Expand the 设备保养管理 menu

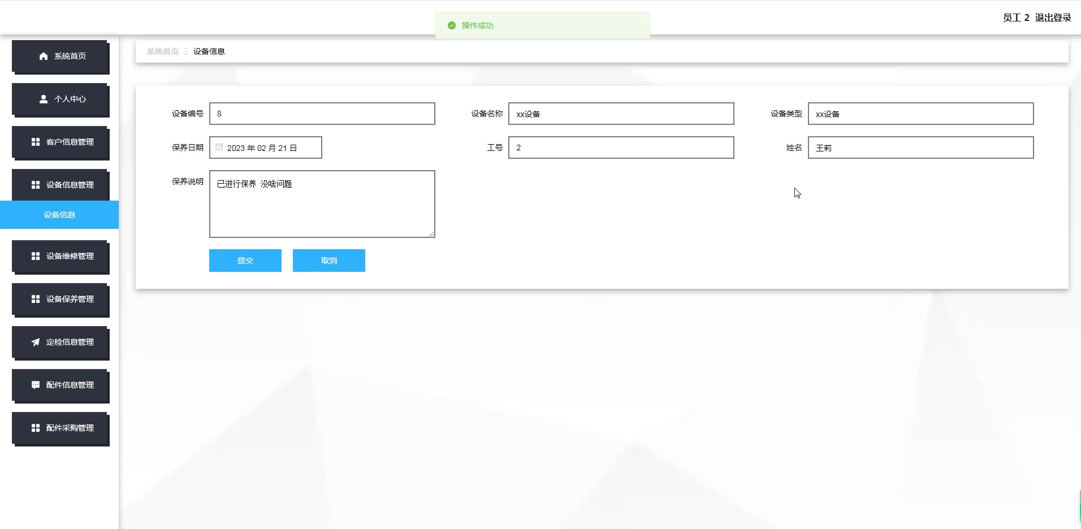[60, 300]
